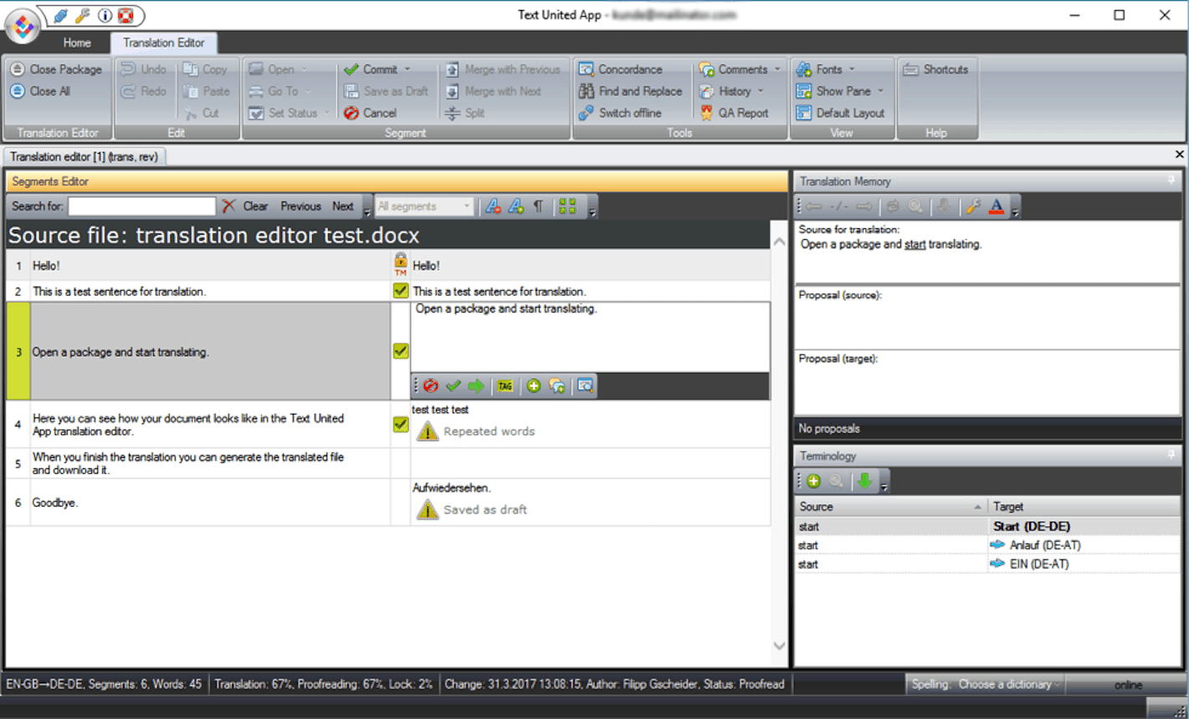Screen dimensions: 1189x719
Task: Click the green plus icon in the segment toolbar
Action: [533, 385]
